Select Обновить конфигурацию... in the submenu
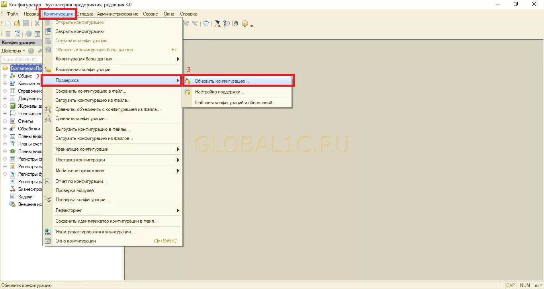The height and width of the screenshot is (289, 544). point(237,81)
